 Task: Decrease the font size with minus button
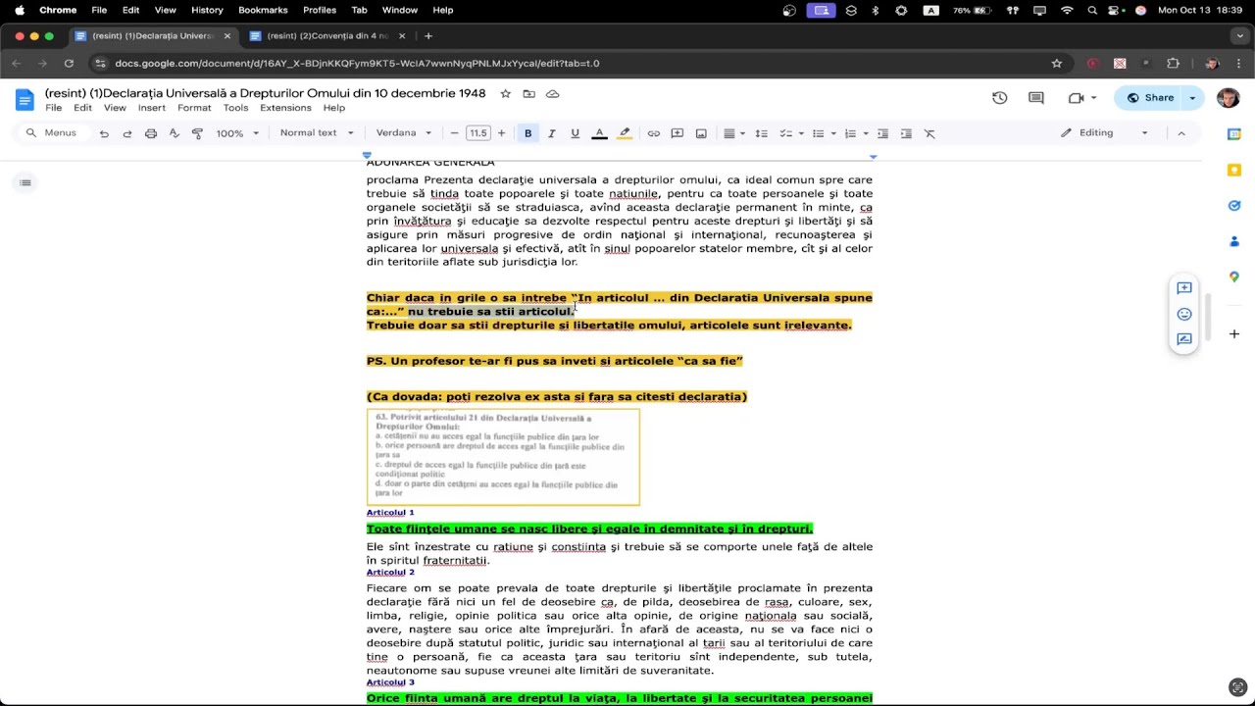click(454, 133)
